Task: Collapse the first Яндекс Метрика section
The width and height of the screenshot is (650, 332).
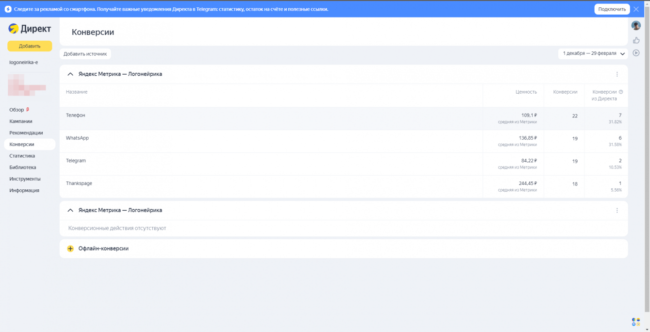Action: [x=70, y=74]
